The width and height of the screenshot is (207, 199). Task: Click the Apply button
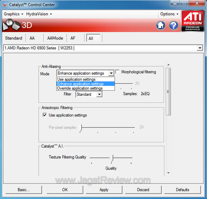point(104,190)
